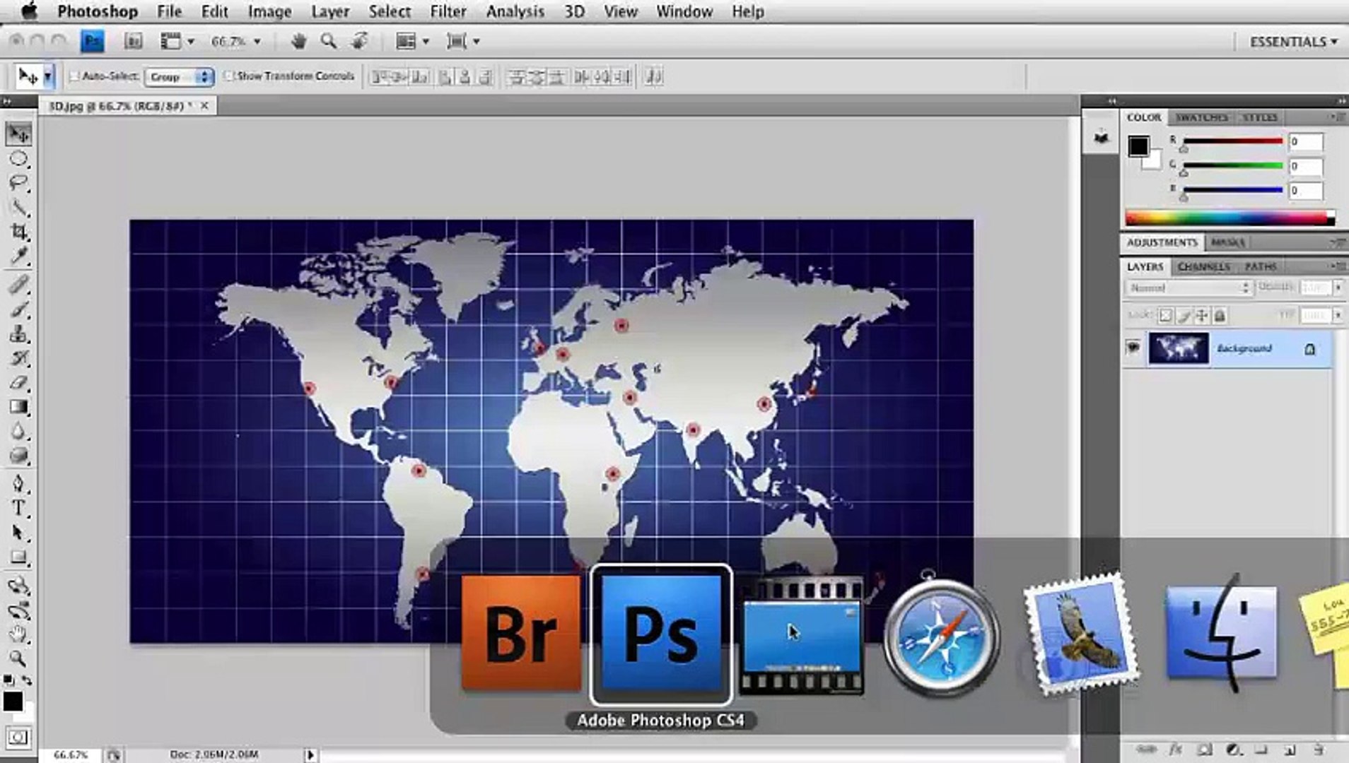Enable the Auto-Select checkbox
The height and width of the screenshot is (763, 1349).
point(74,76)
